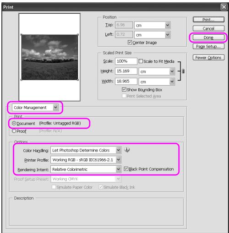The height and width of the screenshot is (233, 229).
Task: Select the Proof radio button
Action: [14, 131]
